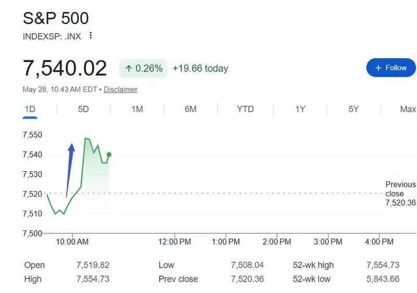Image resolution: width=417 pixels, height=293 pixels.
Task: Select the YTD chart tab
Action: click(245, 109)
